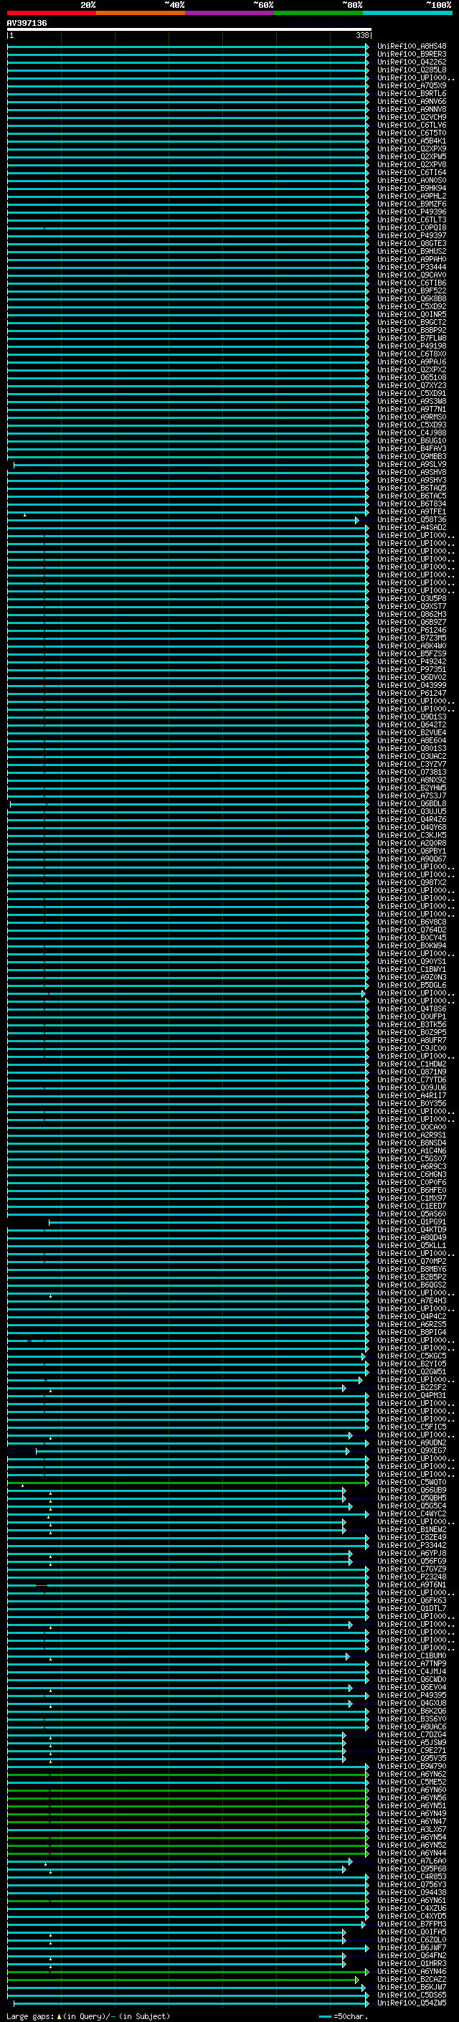Click the green ~80% identity color bar

(x=318, y=14)
